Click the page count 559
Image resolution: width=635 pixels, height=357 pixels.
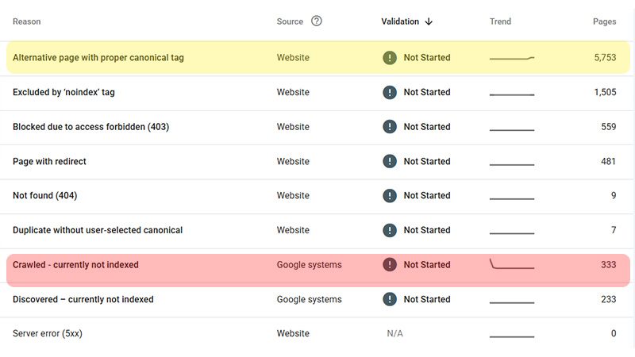click(x=608, y=127)
